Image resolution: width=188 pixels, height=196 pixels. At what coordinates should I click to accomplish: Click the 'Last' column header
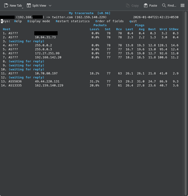(x=130, y=29)
